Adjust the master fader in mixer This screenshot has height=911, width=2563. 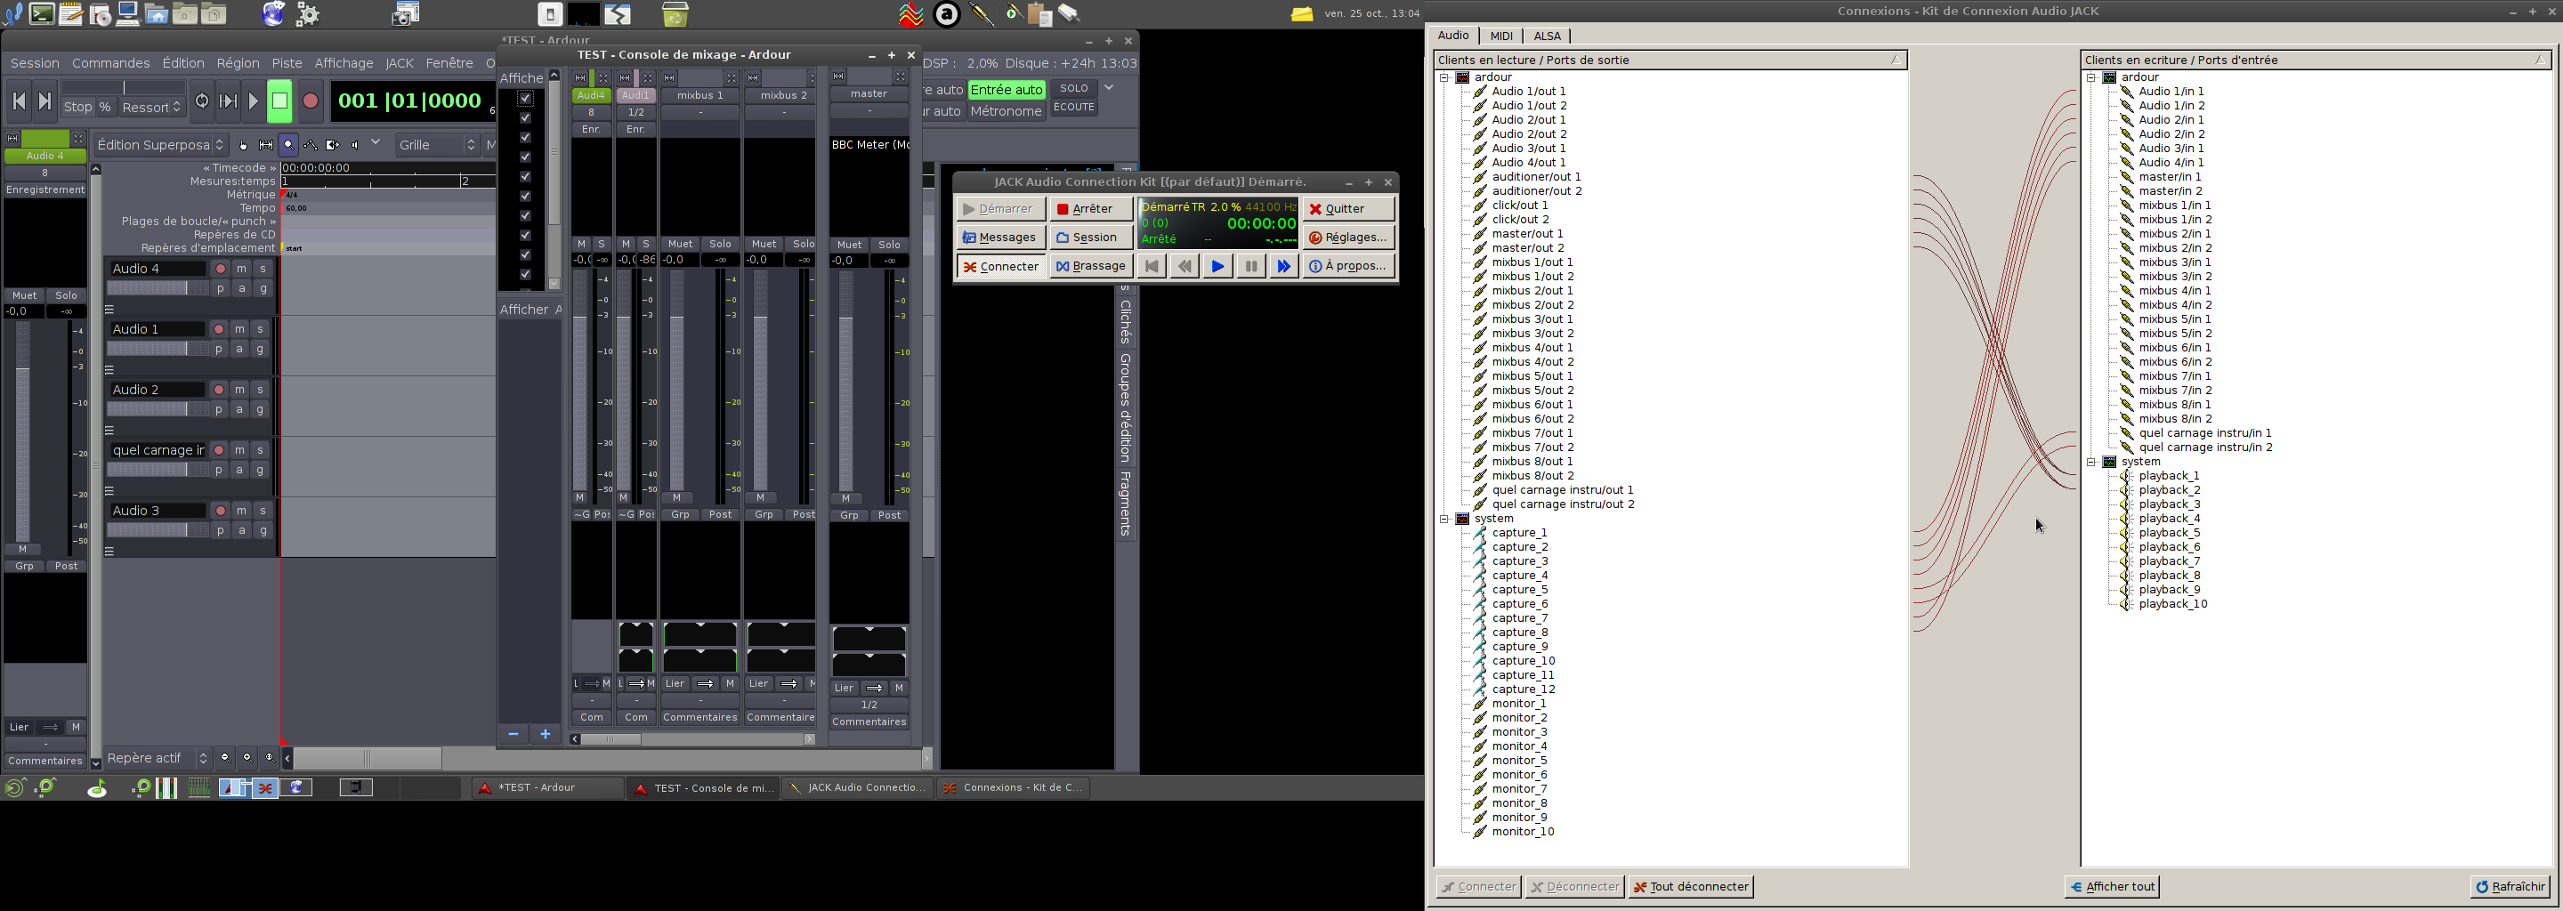point(846,381)
